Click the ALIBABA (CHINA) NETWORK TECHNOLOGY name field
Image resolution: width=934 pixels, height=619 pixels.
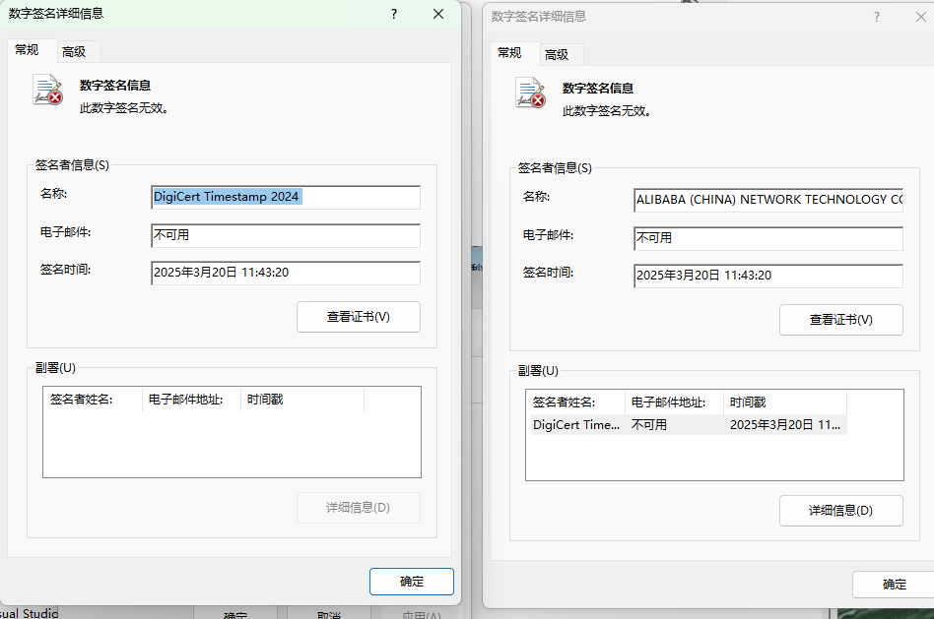768,200
